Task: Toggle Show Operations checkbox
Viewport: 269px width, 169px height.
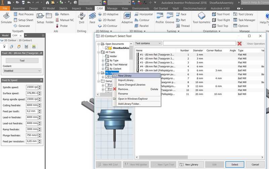Action: pos(245,44)
